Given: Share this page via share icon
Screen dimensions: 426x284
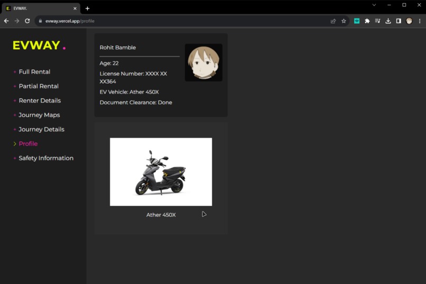Looking at the screenshot, I should coord(333,21).
